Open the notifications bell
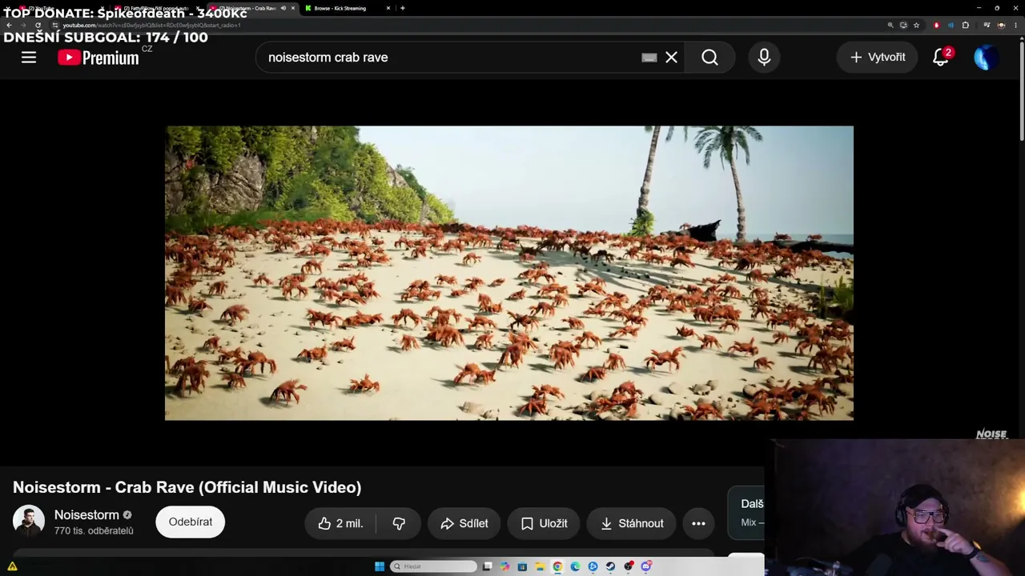Viewport: 1025px width, 576px height. (x=941, y=57)
